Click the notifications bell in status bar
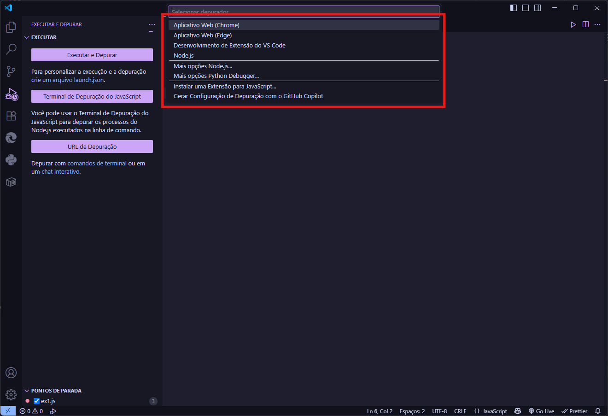 598,411
